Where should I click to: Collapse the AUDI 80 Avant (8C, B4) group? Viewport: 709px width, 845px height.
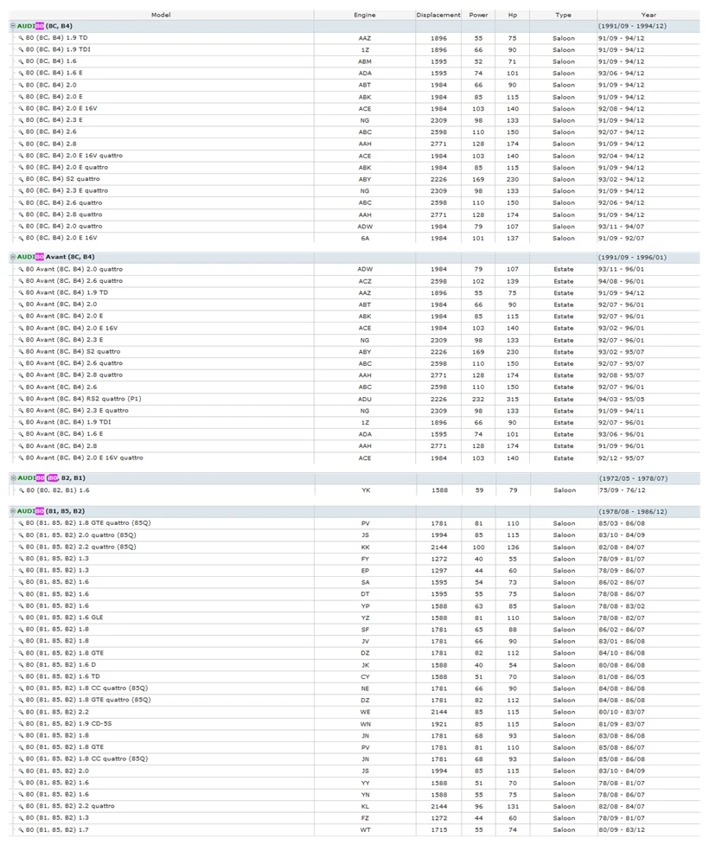point(13,257)
